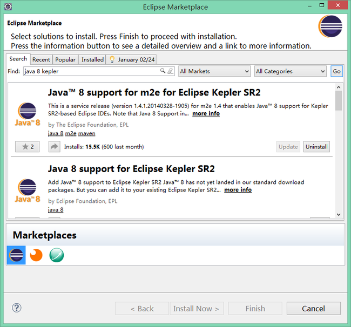Click the results list scrollbar thumb
The image size is (351, 327).
point(339,101)
